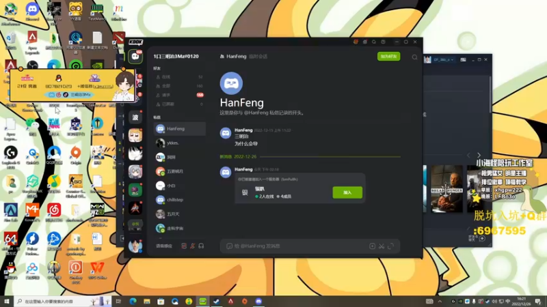Open the gray-haired anime girl server

[135, 172]
